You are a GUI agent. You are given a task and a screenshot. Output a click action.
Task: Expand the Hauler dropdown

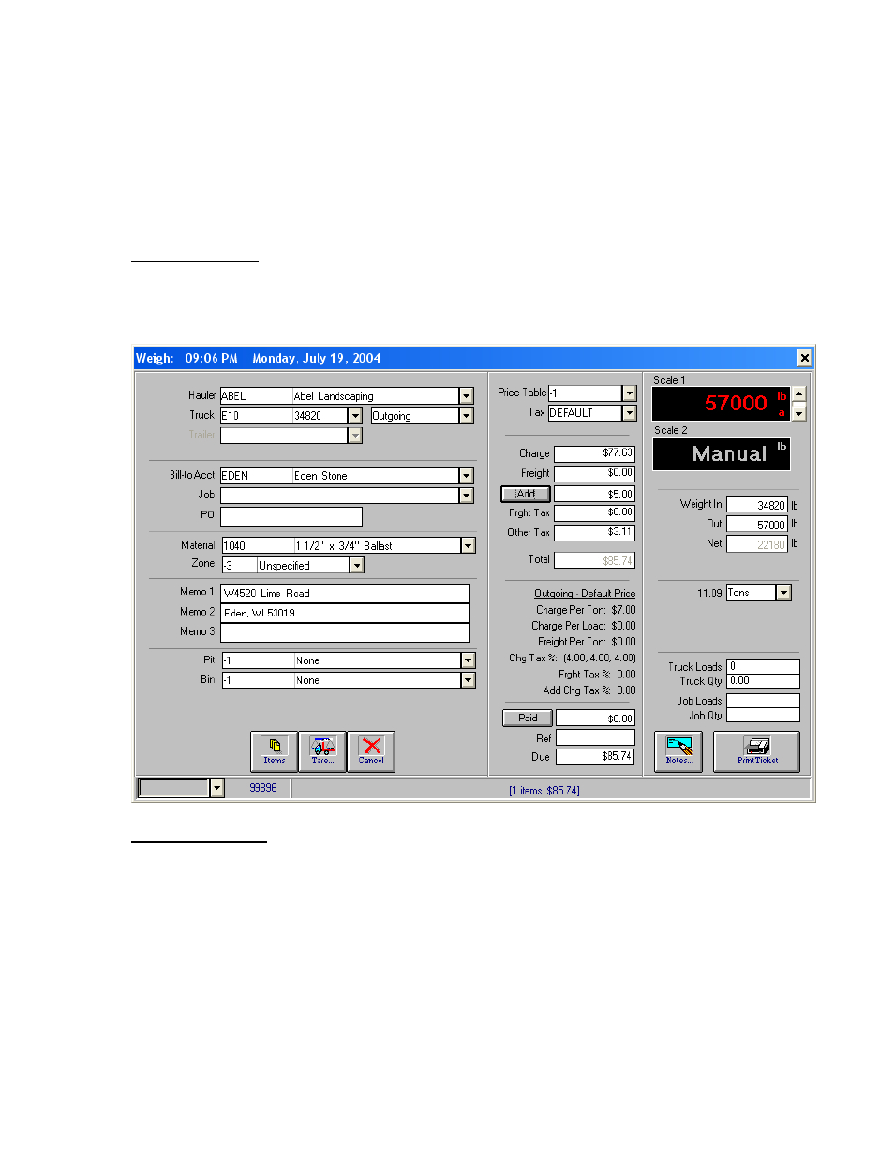pos(466,396)
